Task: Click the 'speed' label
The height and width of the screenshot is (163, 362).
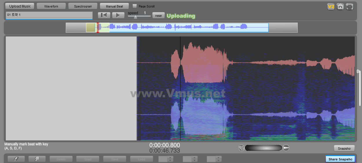Action: pos(133,13)
